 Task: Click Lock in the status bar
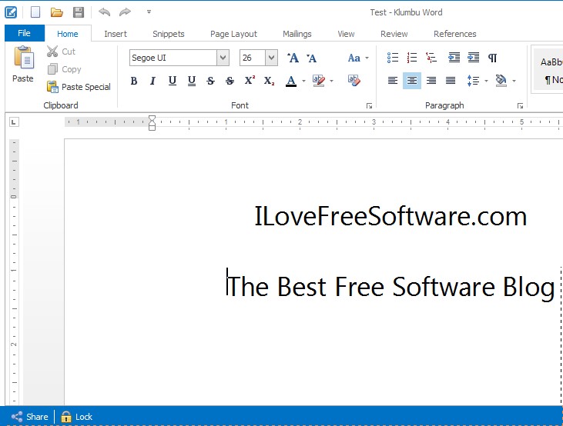click(76, 417)
